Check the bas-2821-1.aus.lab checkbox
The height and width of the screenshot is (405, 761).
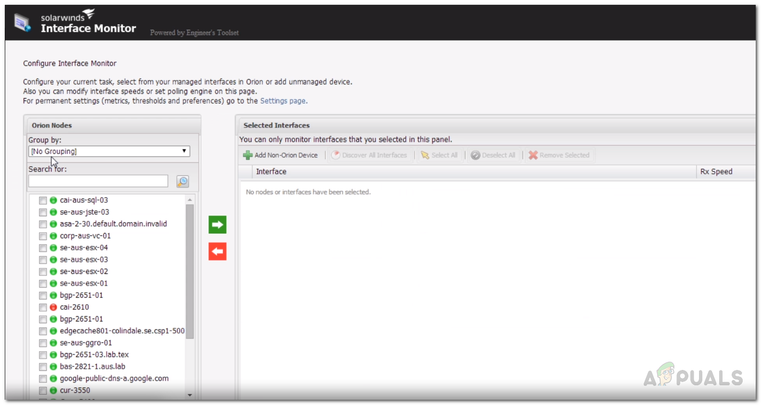43,367
